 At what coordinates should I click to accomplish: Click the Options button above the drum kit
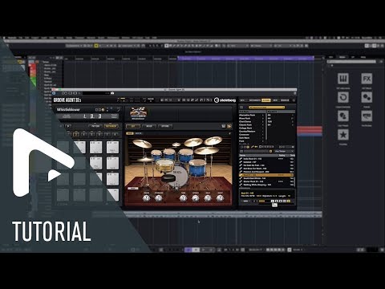165,126
